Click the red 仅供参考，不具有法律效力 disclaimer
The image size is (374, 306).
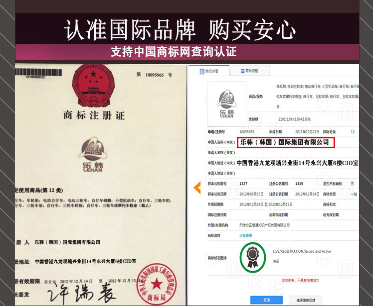click(x=300, y=281)
